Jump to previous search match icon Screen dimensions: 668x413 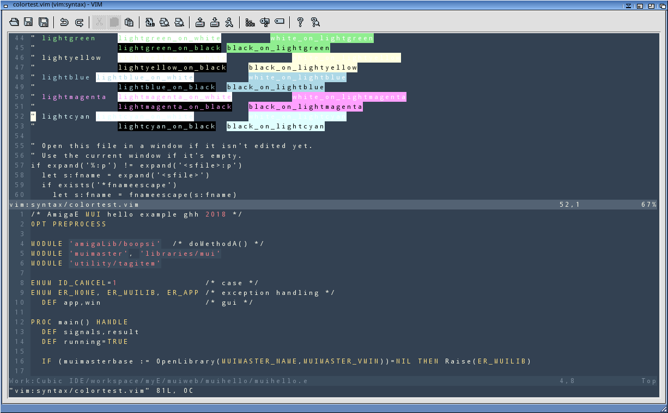pyautogui.click(x=179, y=22)
